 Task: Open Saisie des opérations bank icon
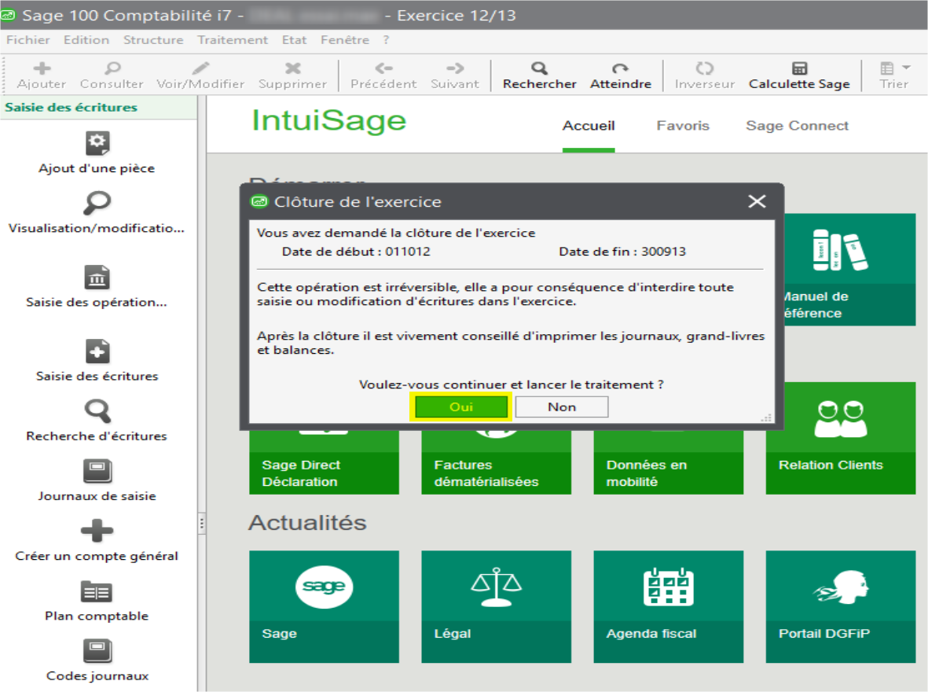(97, 278)
